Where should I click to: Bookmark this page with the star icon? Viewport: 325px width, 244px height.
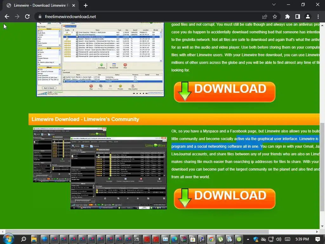(x=275, y=17)
